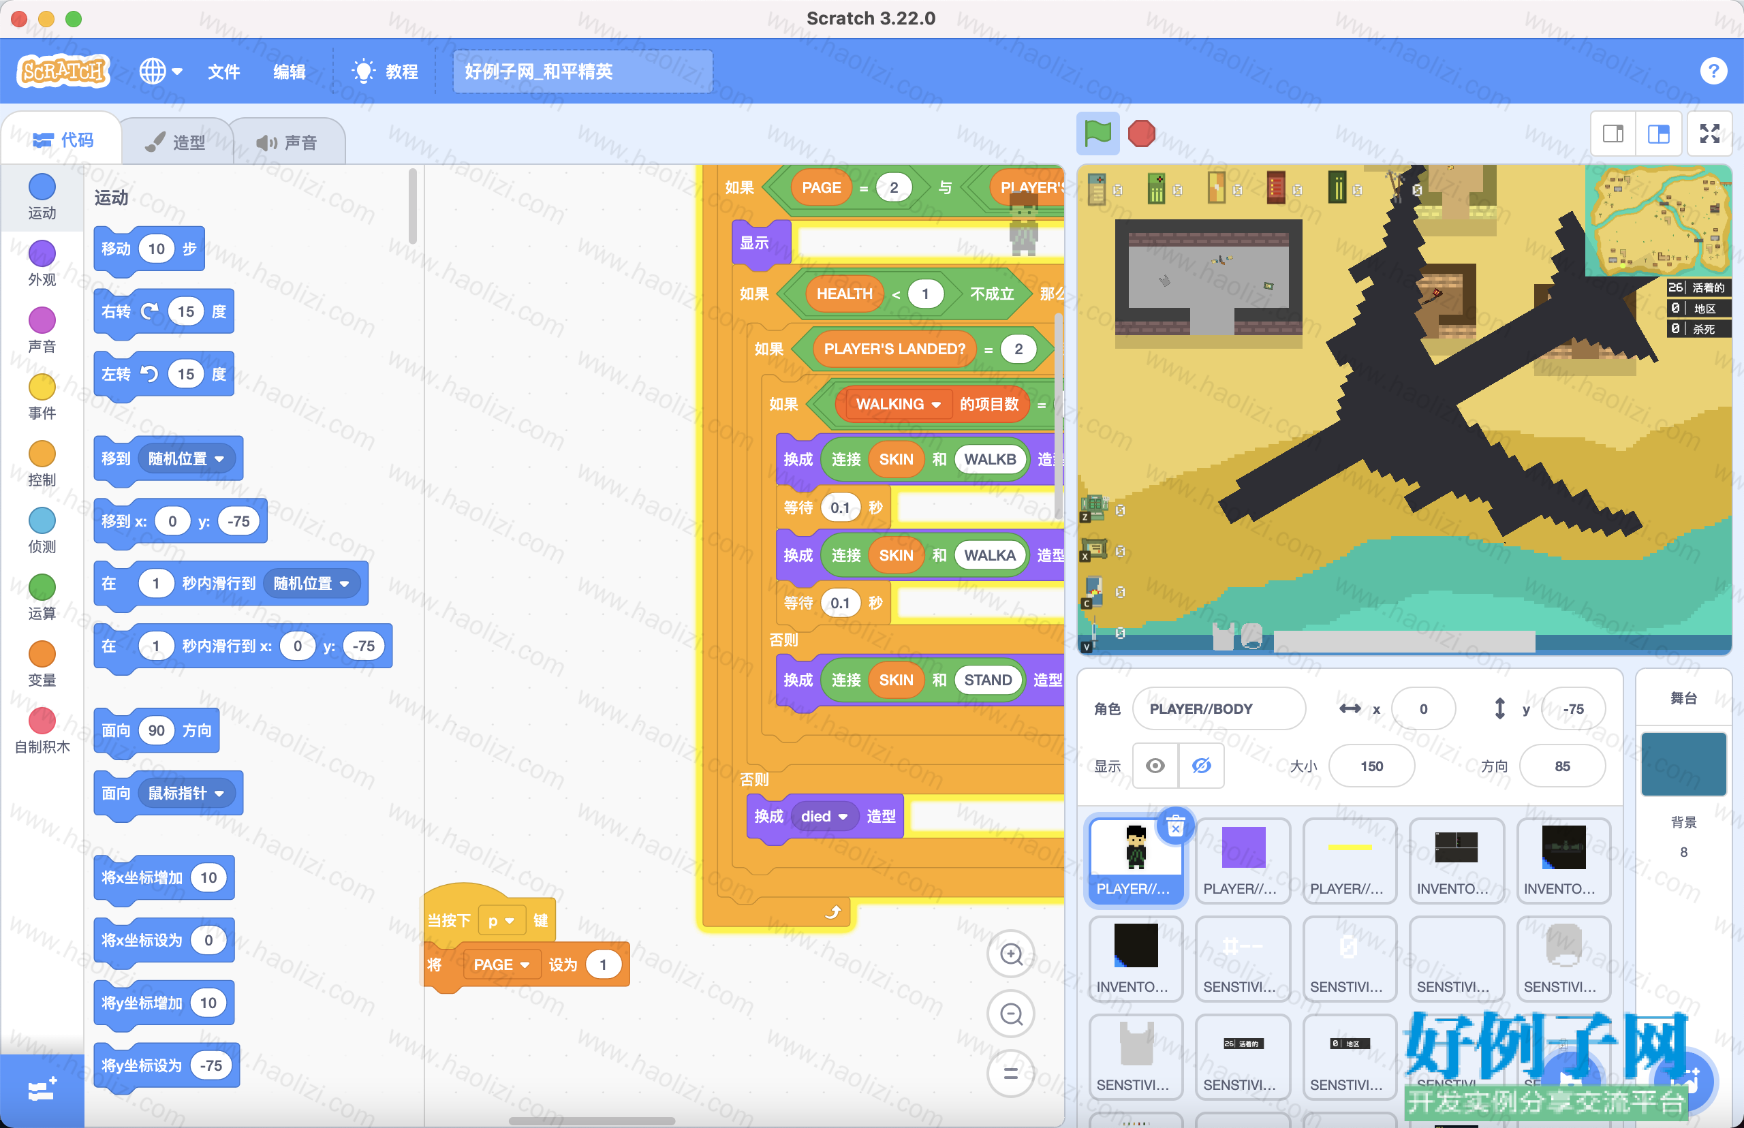Image resolution: width=1744 pixels, height=1128 pixels.
Task: Switch to large stage layout
Action: point(1658,134)
